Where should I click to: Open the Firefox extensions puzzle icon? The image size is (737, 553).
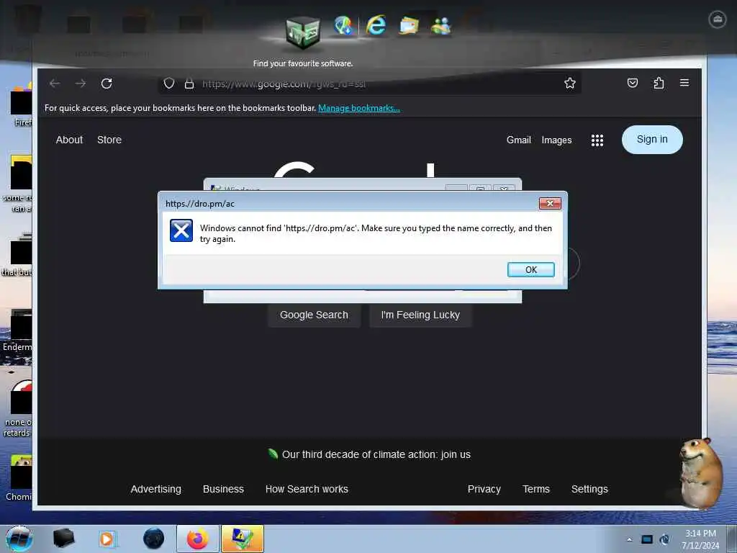point(659,84)
